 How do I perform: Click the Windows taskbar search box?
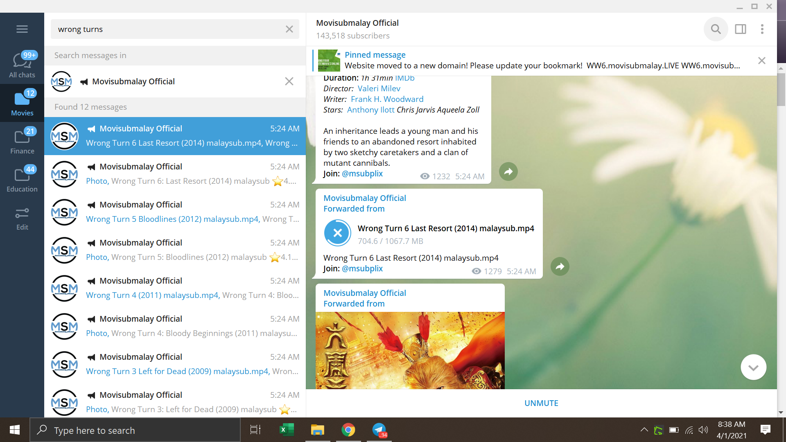pos(135,430)
